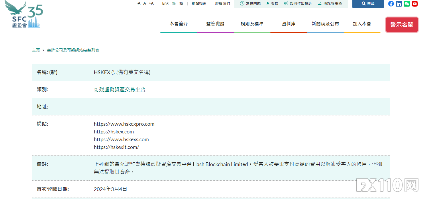
Task: Switch to Simplified Chinese 簡
Action: coord(181,3)
